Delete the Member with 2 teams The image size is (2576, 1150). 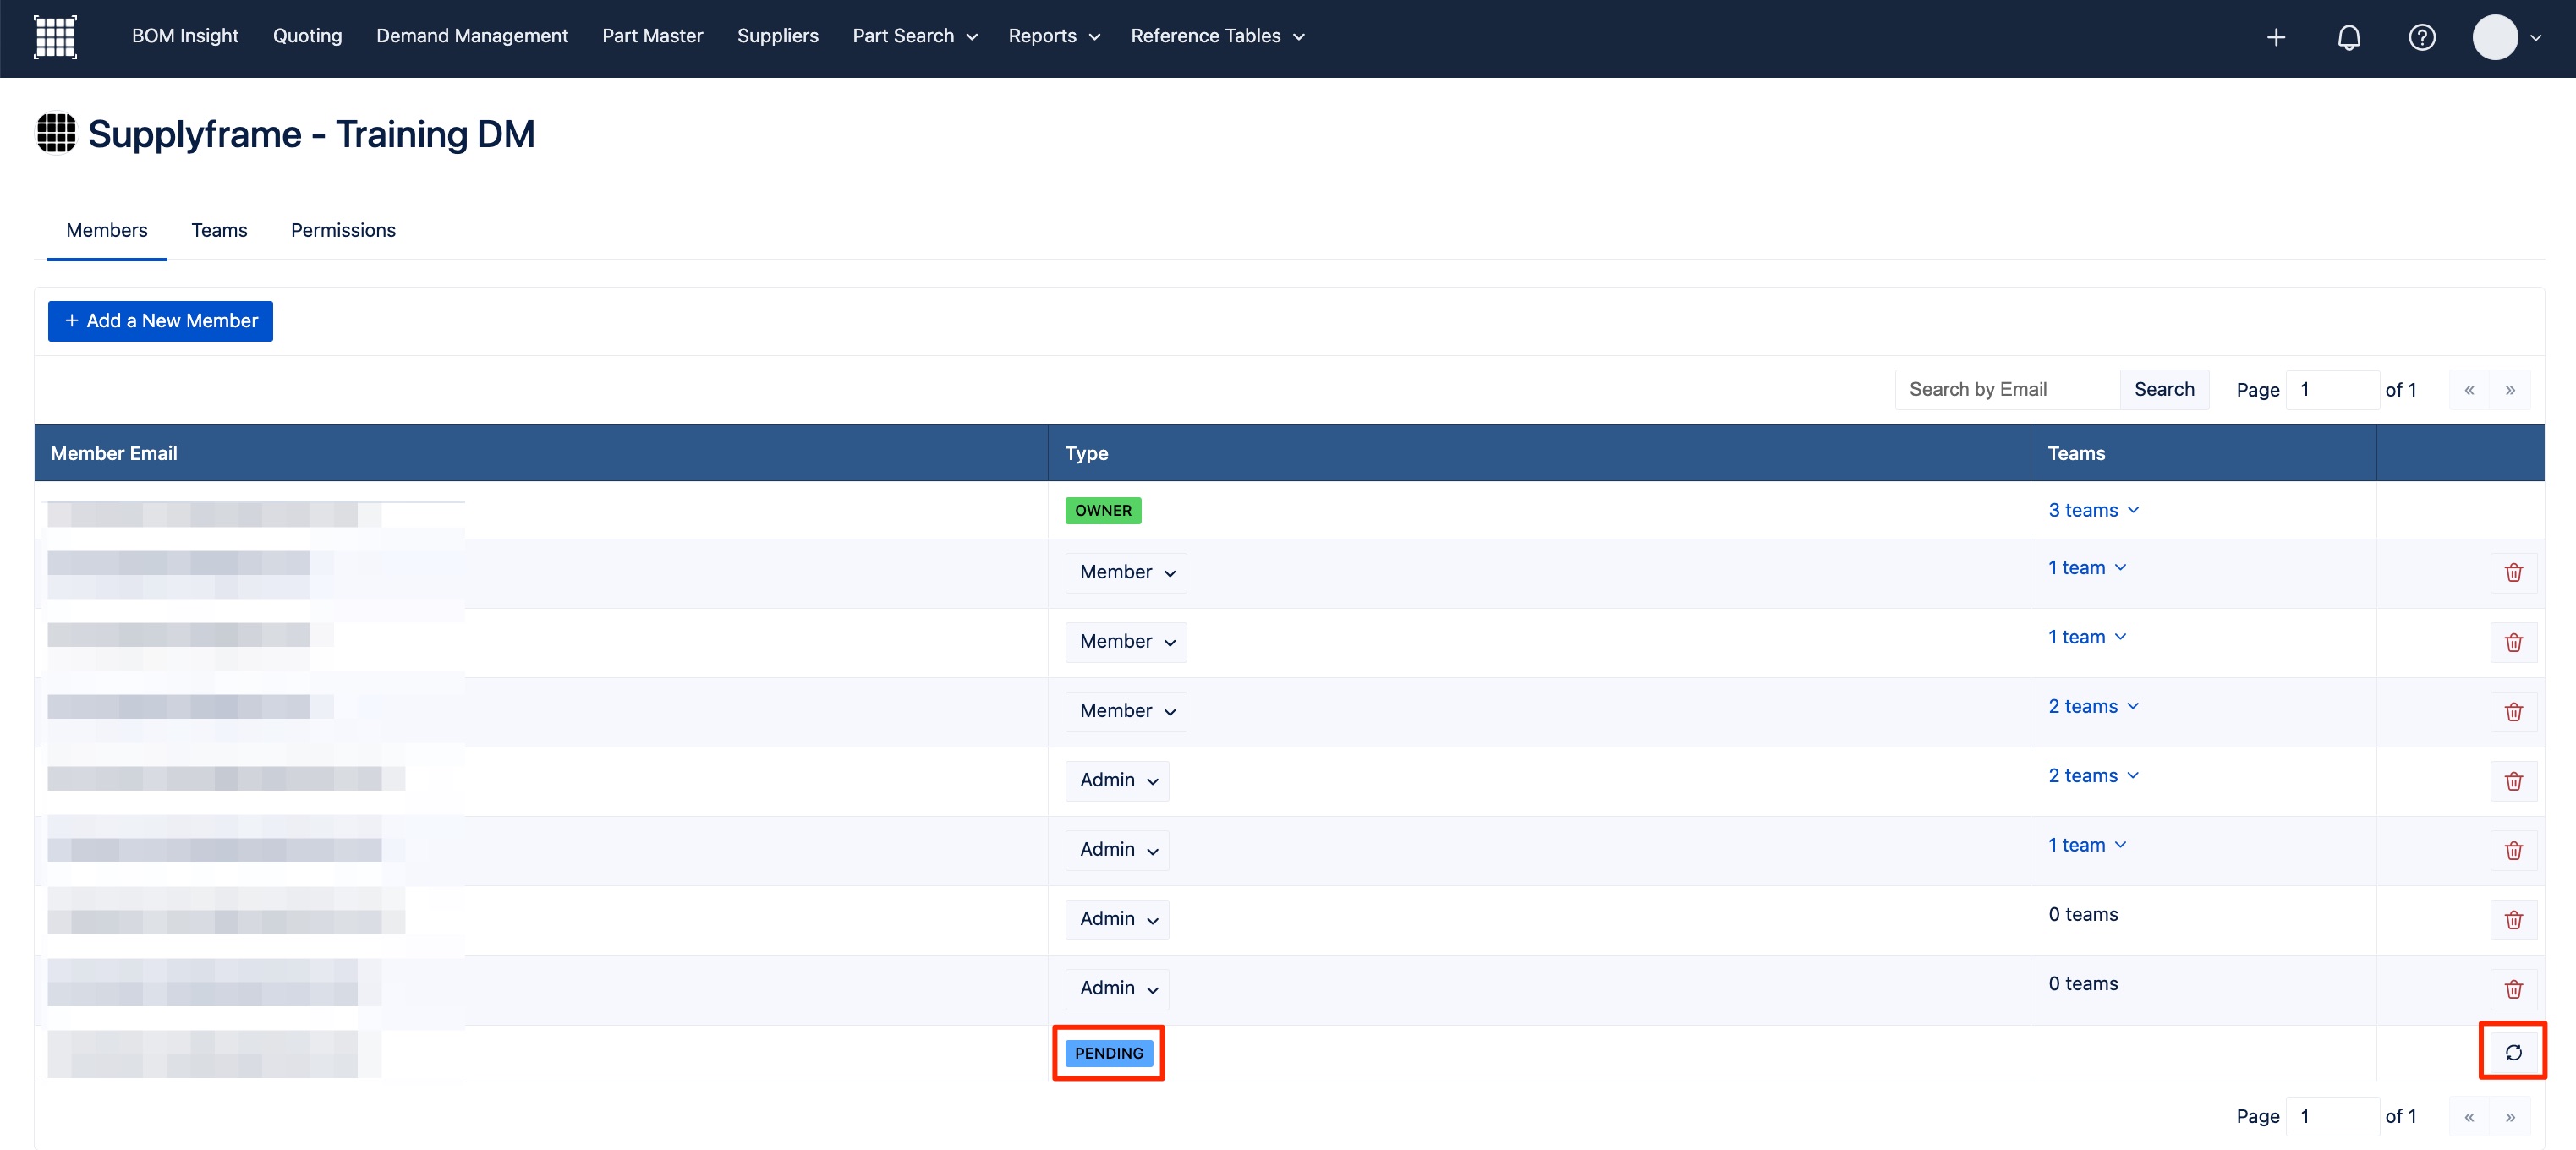(x=2513, y=711)
